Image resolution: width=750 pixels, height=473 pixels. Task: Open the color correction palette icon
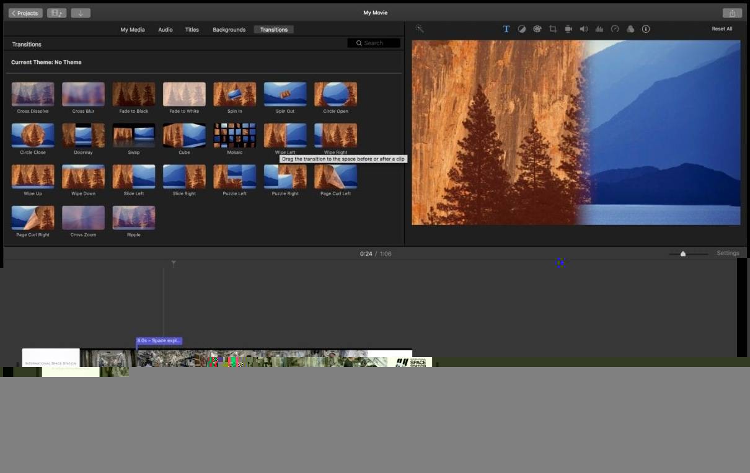[x=537, y=29]
